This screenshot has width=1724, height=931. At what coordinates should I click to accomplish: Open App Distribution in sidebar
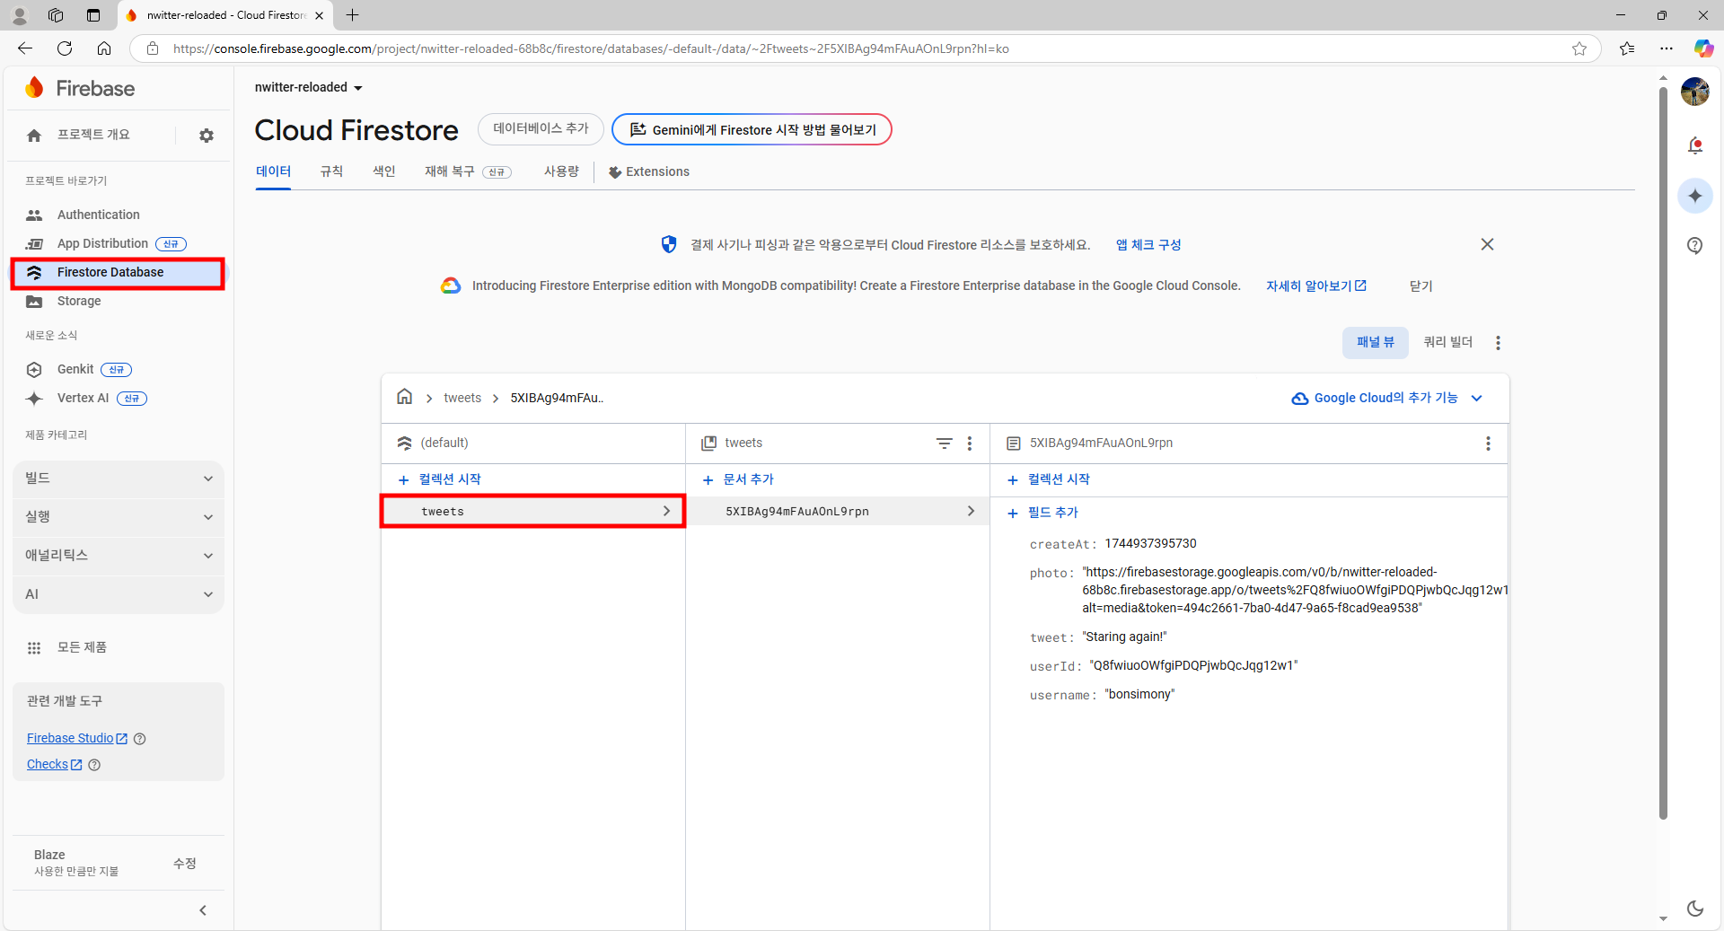click(x=102, y=243)
